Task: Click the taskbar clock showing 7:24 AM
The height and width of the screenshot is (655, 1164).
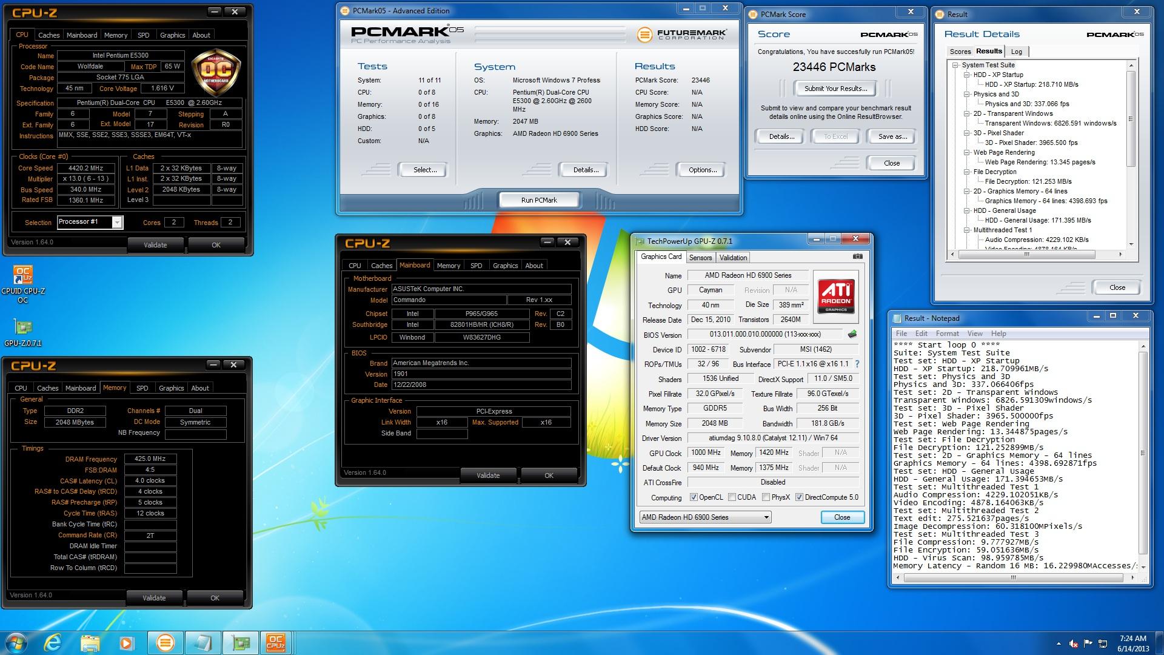Action: click(1133, 643)
